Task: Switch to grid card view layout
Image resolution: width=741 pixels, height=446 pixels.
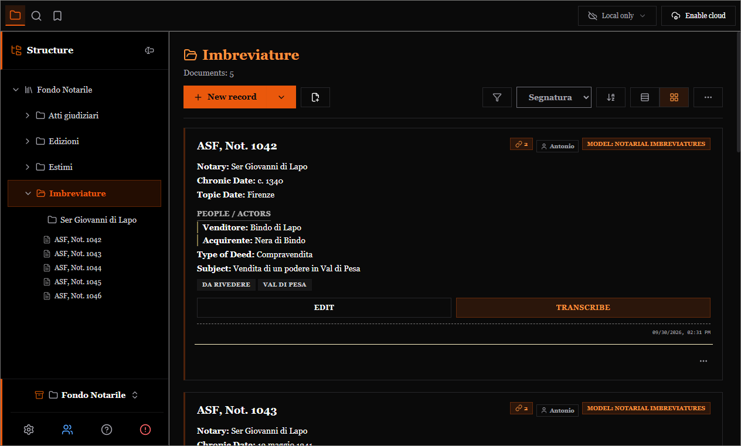Action: tap(674, 97)
